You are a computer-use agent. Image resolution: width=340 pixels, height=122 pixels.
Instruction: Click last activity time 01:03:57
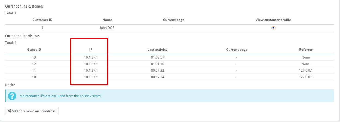157,57
